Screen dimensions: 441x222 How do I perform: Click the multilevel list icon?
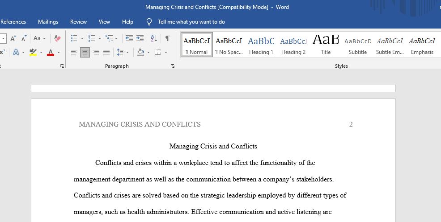tap(109, 38)
